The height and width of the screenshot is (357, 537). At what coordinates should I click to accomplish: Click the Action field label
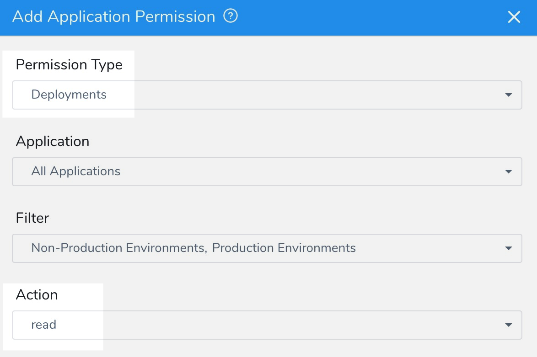(x=37, y=294)
